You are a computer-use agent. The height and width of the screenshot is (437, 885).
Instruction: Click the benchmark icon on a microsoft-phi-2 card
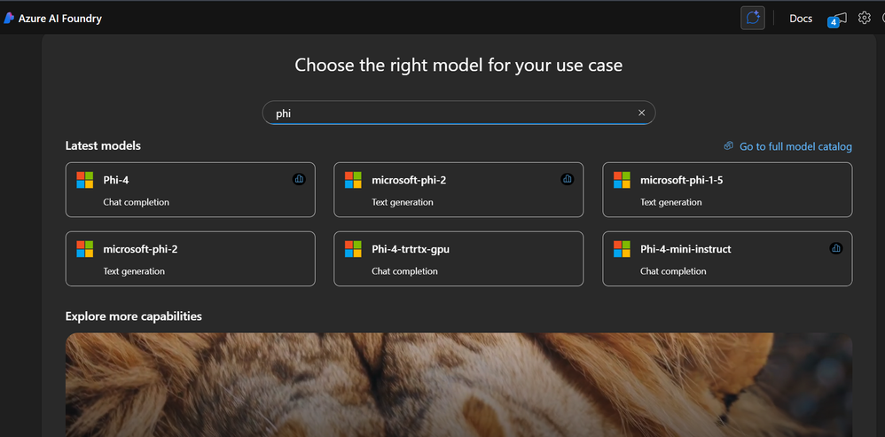tap(568, 179)
